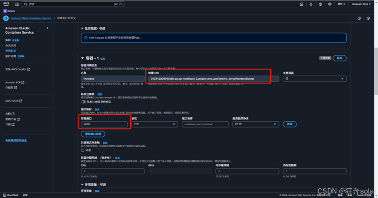
Task: Open the liangyuan deng account menu
Action: (361, 4)
